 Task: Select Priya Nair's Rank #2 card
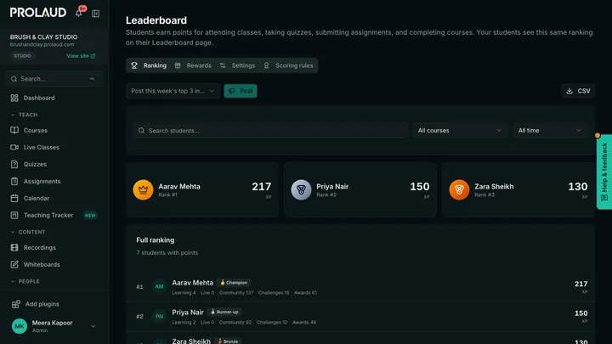(360, 189)
